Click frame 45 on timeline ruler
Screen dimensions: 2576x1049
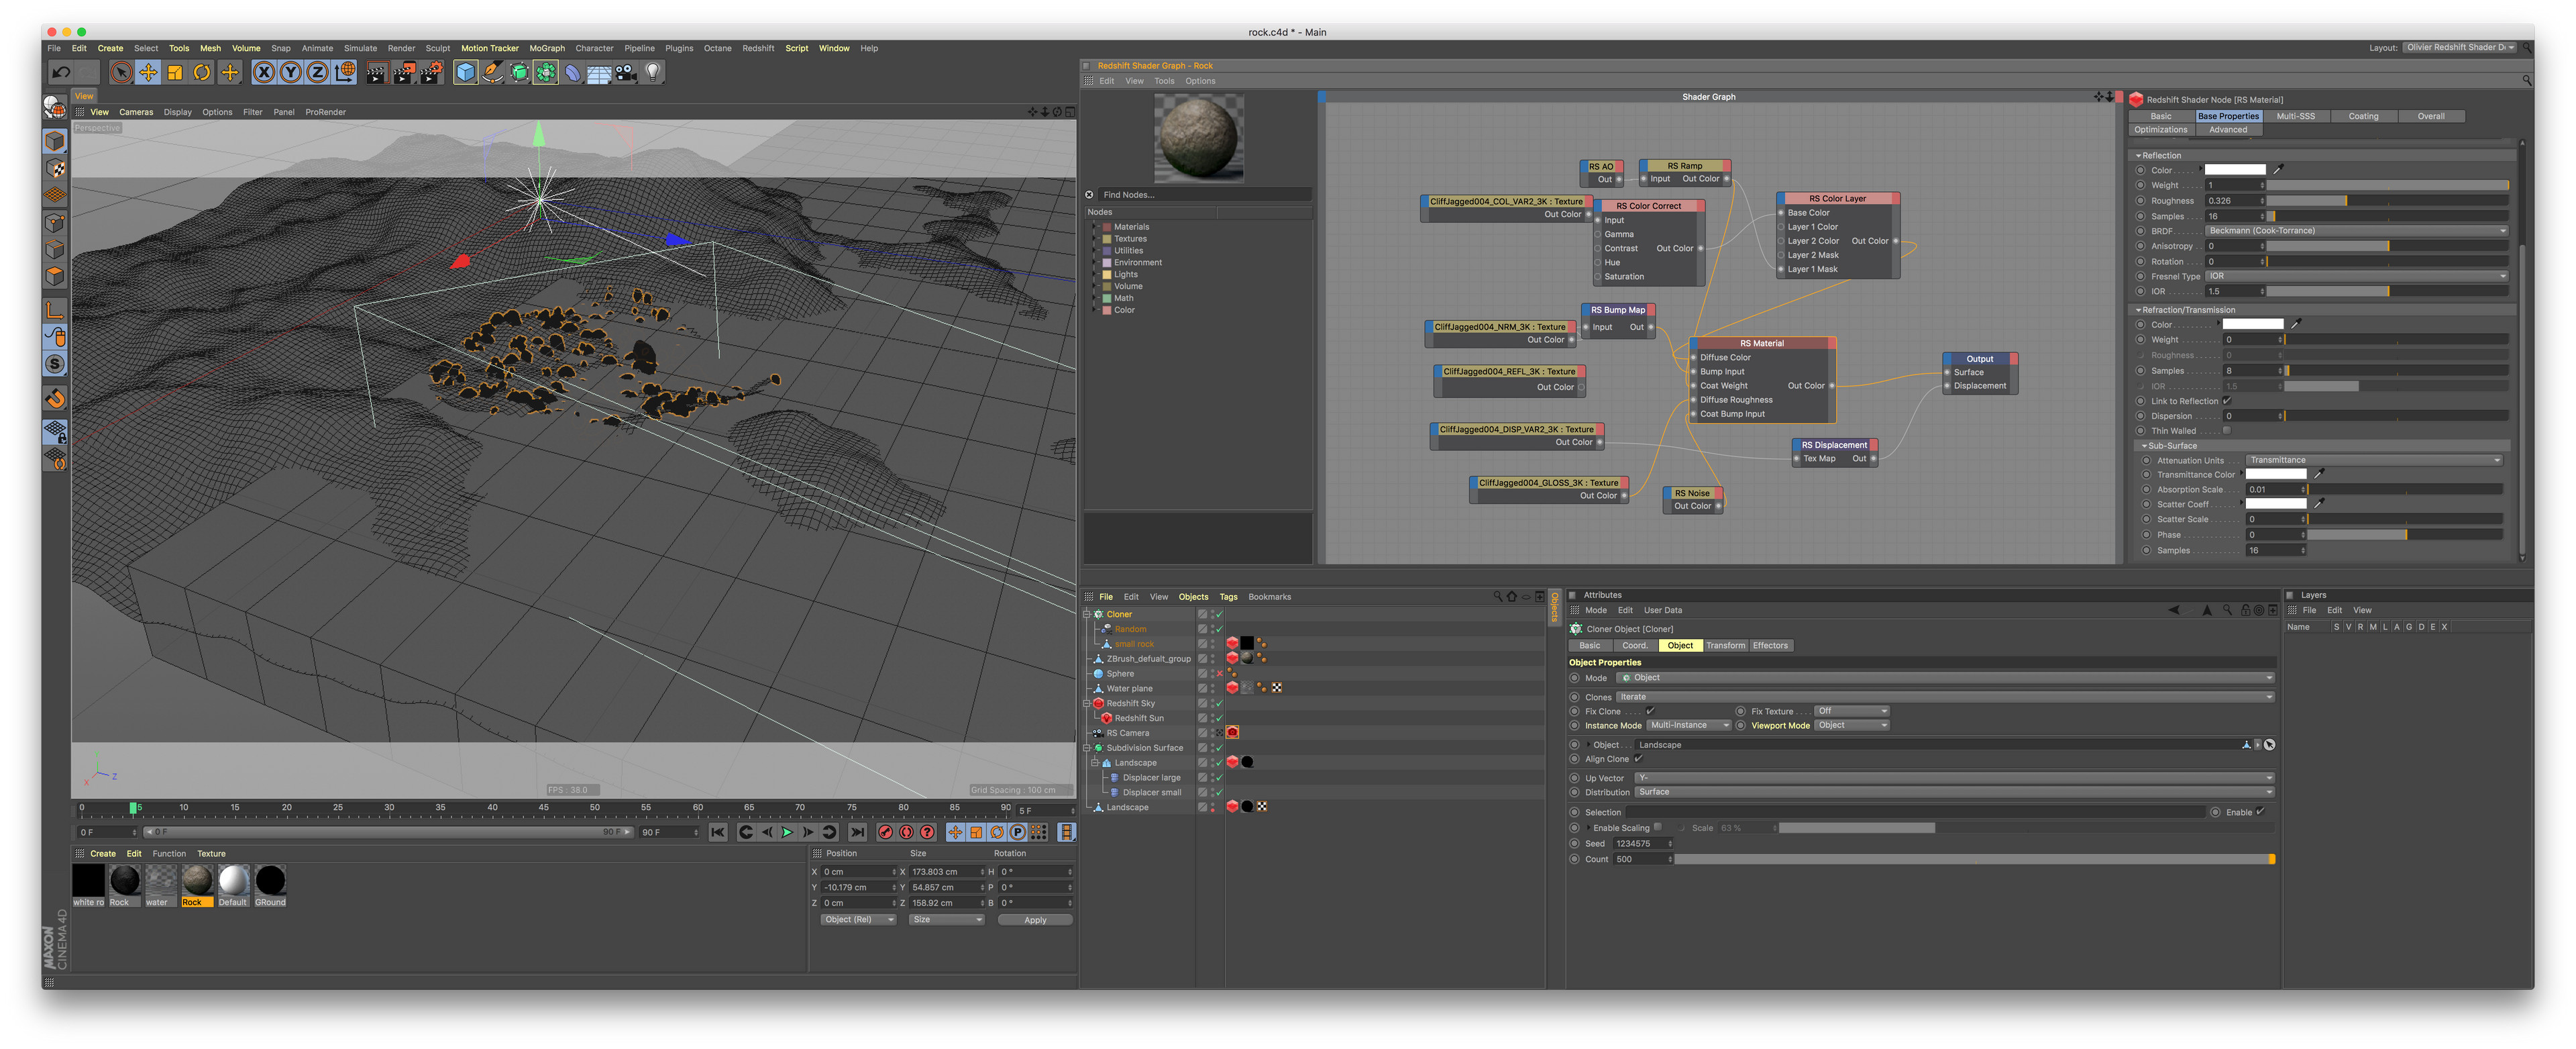click(543, 807)
